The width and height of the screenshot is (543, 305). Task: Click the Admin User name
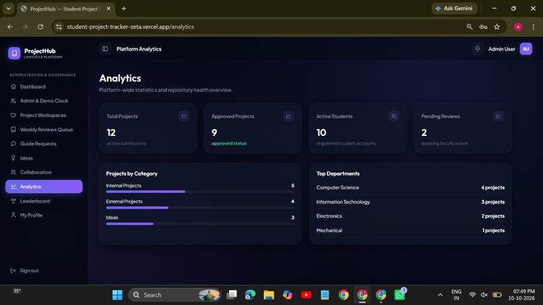pos(501,49)
